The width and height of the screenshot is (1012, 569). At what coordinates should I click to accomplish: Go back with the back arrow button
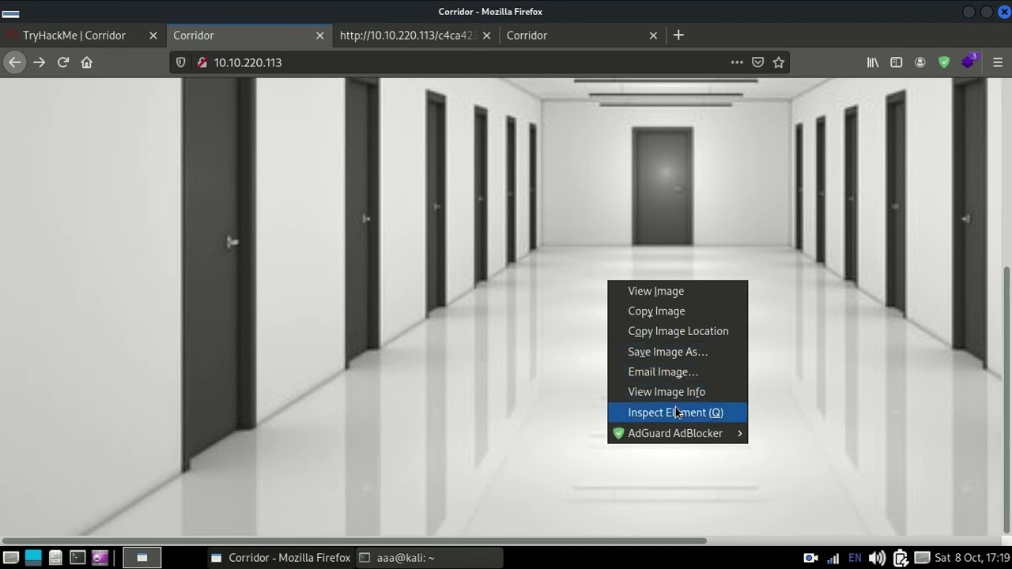[14, 62]
